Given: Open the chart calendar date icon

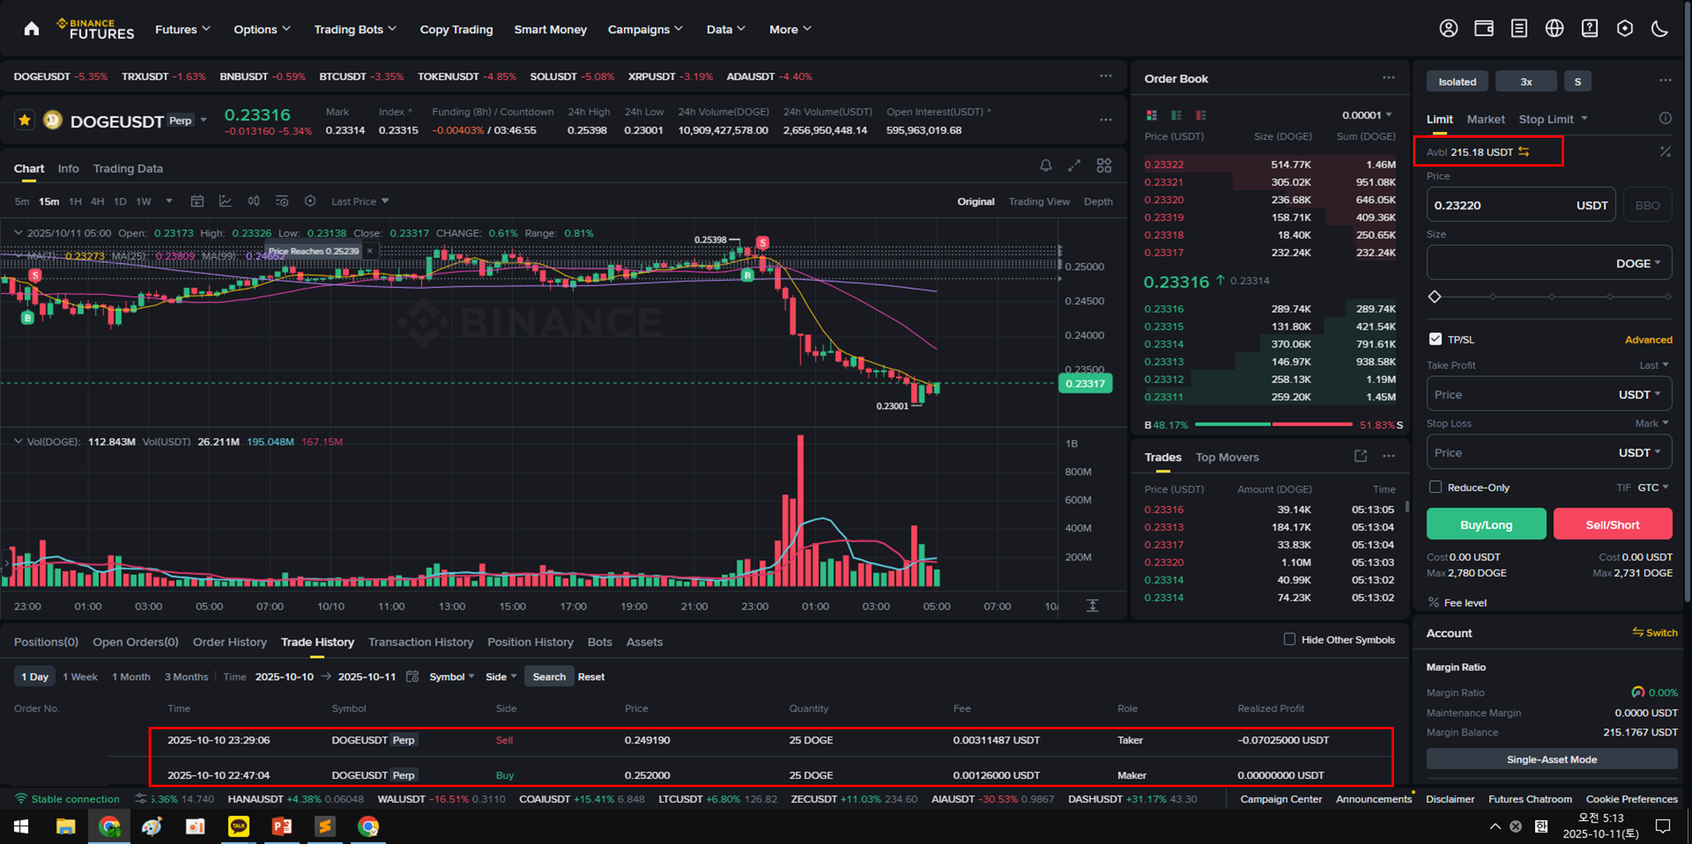Looking at the screenshot, I should tap(197, 201).
